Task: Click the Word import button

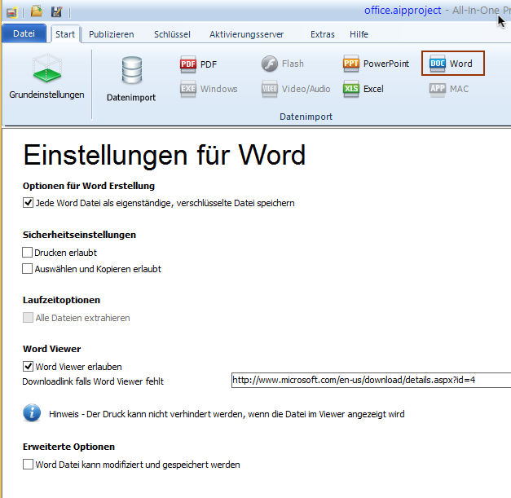Action: click(452, 64)
